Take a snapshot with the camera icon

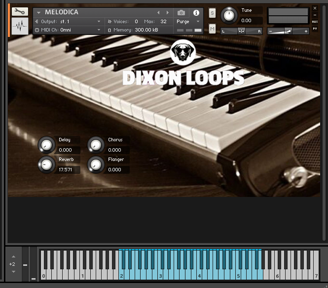point(181,12)
